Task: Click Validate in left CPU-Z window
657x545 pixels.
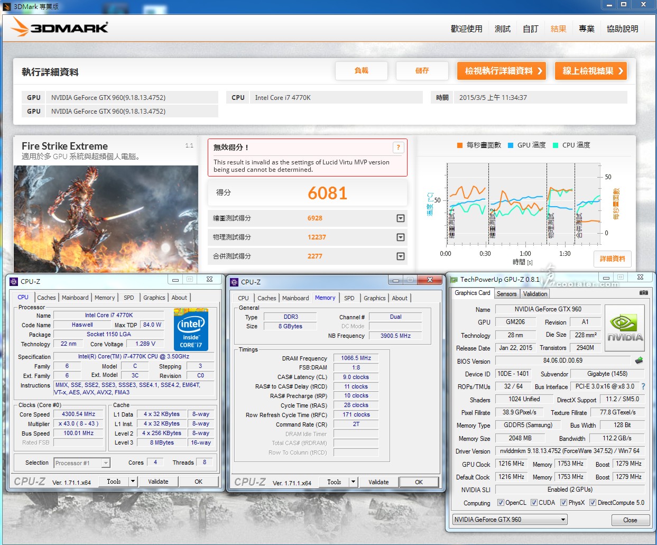Action: pos(158,482)
